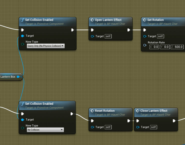Click the Close Lantern Effect output exec pin
This screenshot has height=145, width=185.
[174, 121]
